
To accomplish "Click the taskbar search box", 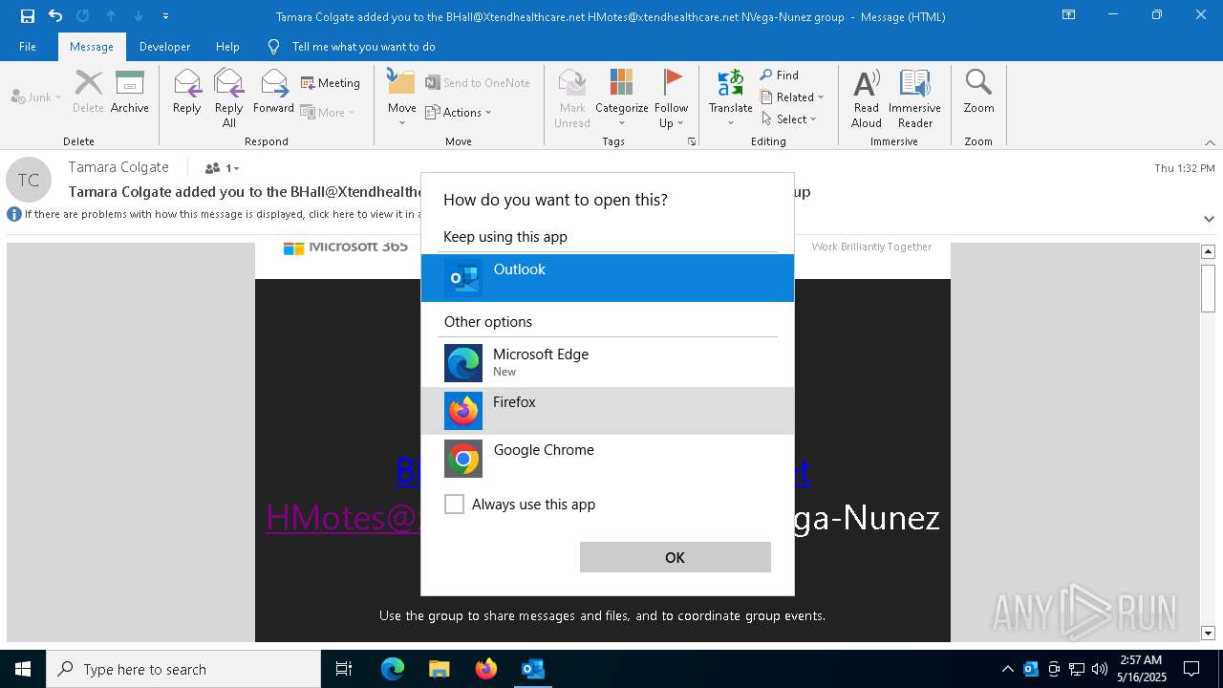I will (x=183, y=669).
